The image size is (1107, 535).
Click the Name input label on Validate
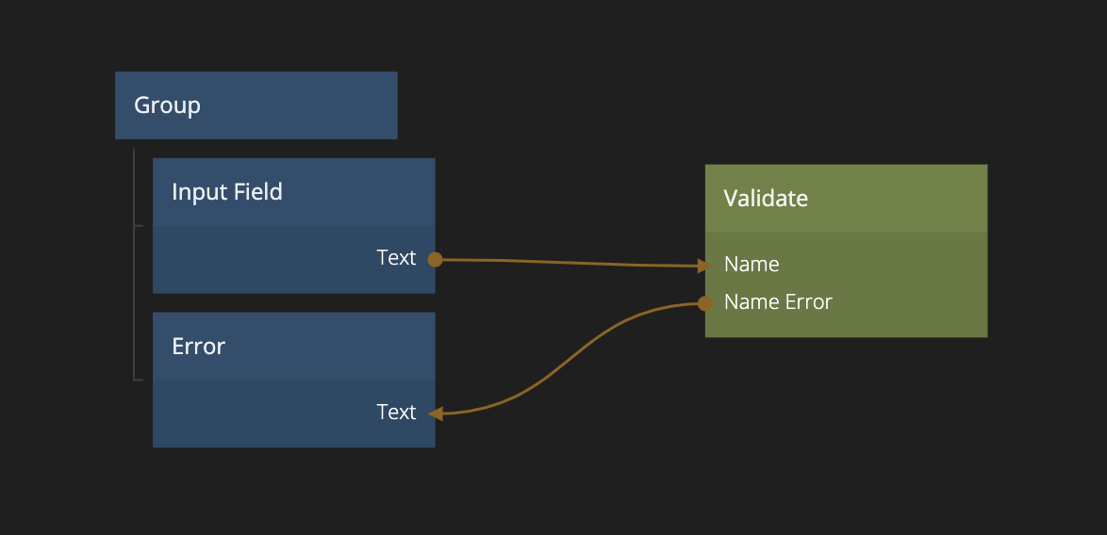click(x=752, y=265)
